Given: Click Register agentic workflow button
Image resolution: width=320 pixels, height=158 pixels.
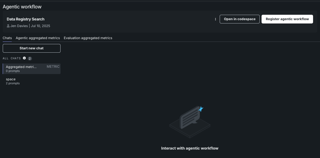Looking at the screenshot, I should [x=287, y=19].
